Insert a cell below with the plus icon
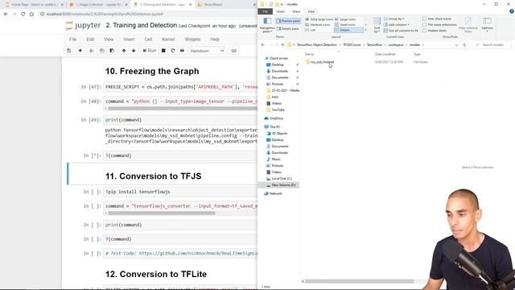The image size is (515, 290). click(80, 51)
